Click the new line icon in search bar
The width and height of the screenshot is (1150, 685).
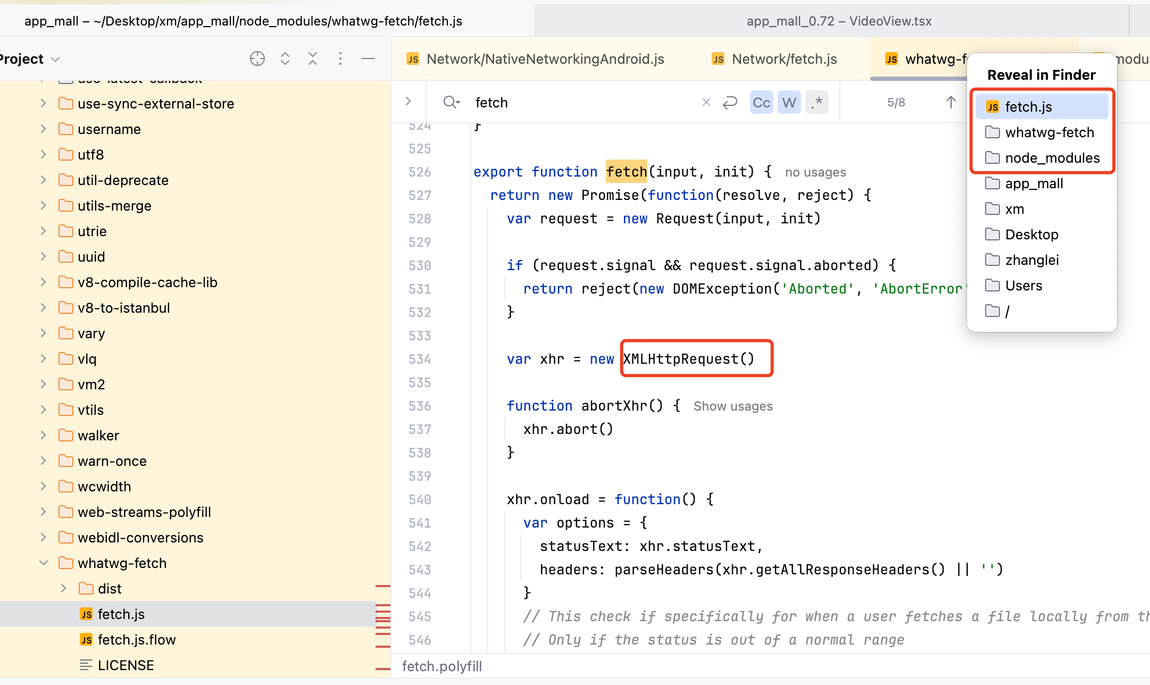[730, 102]
